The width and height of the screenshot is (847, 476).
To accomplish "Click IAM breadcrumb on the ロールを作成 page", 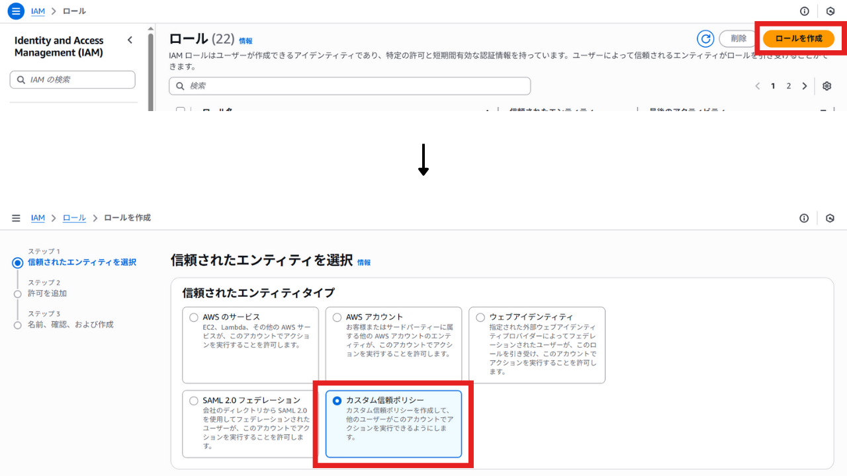I will (38, 218).
